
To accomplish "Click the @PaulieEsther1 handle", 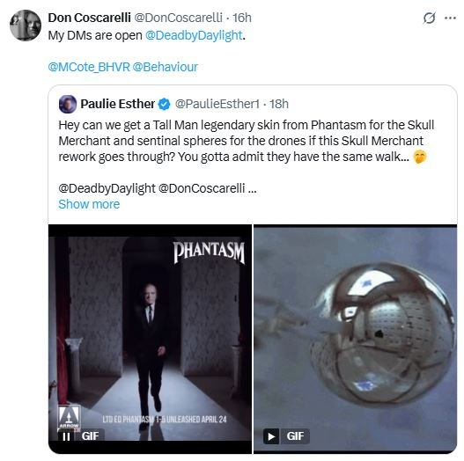I will [217, 104].
